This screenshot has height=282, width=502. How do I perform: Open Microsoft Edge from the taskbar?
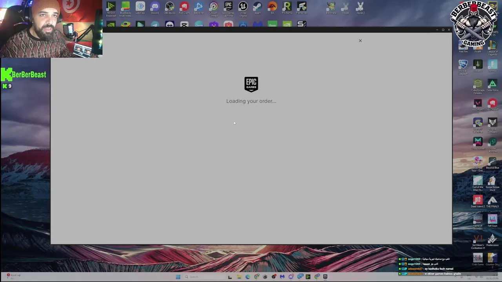click(248, 277)
